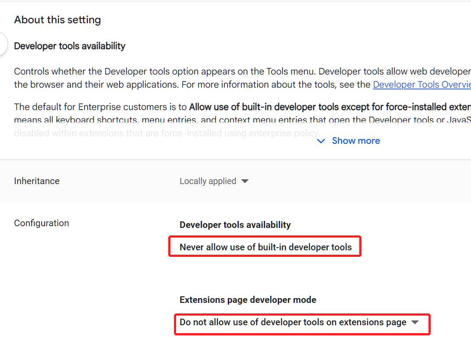Image resolution: width=471 pixels, height=359 pixels.
Task: Open the Developer Tools Overview link
Action: coord(422,85)
